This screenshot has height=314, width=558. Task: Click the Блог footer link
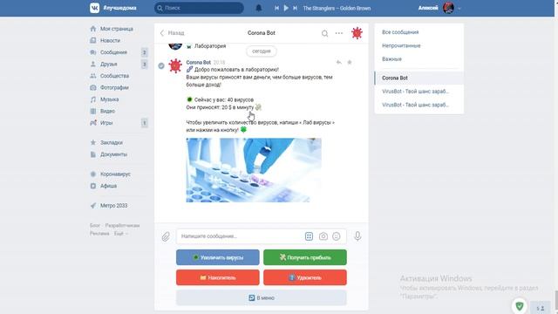95,225
